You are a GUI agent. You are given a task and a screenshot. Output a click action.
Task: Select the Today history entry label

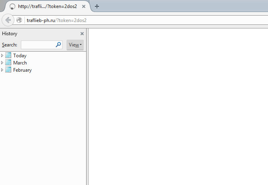20,56
